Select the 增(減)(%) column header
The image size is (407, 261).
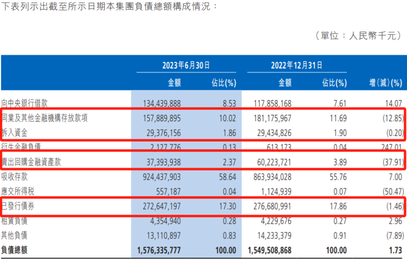(387, 83)
